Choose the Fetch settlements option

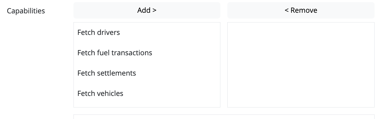pyautogui.click(x=147, y=73)
